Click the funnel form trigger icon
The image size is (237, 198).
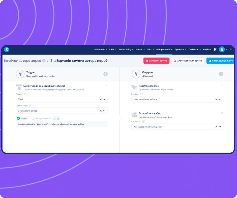(19, 87)
